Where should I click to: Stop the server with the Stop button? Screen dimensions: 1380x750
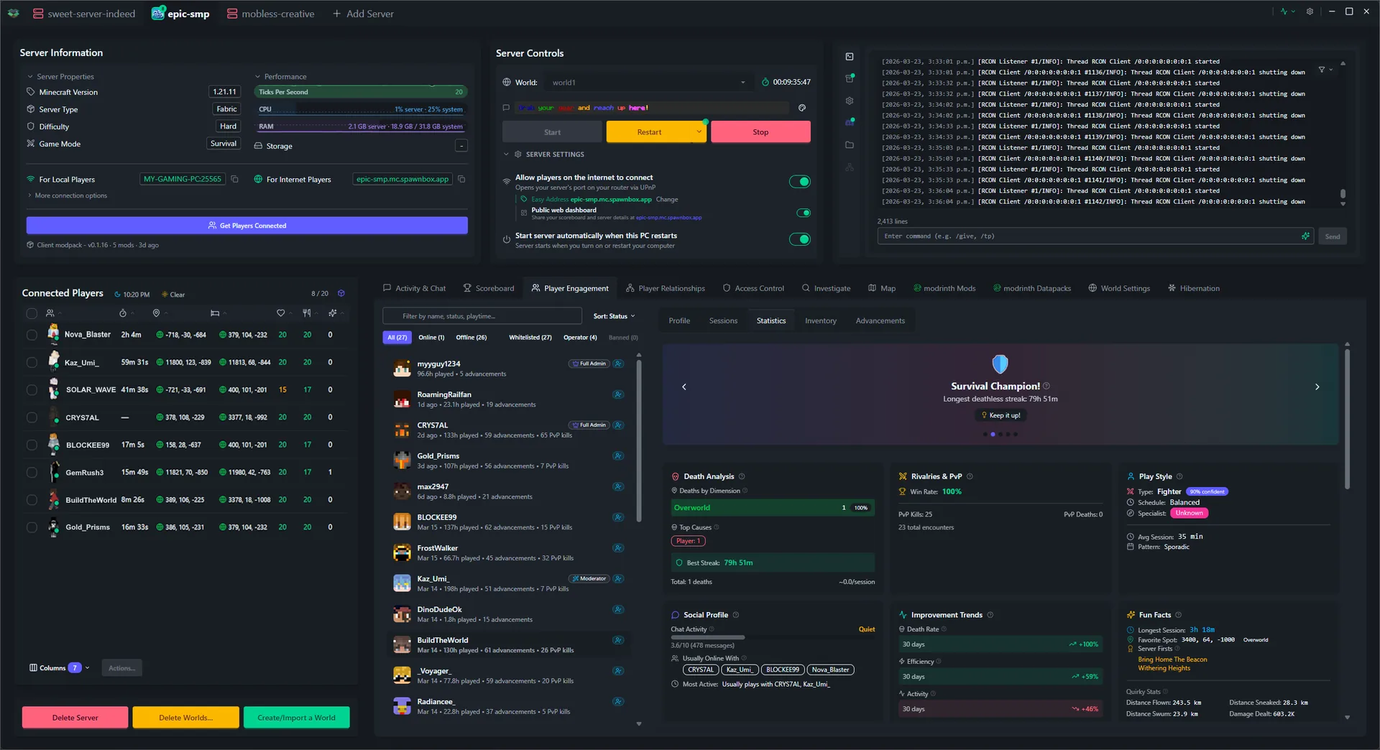point(760,131)
